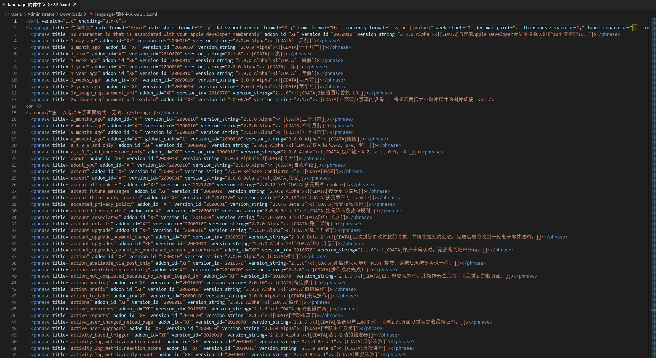Close the language-简体中文-XF2.3.6.xml tab
The height and width of the screenshot is (358, 656).
(74, 4)
